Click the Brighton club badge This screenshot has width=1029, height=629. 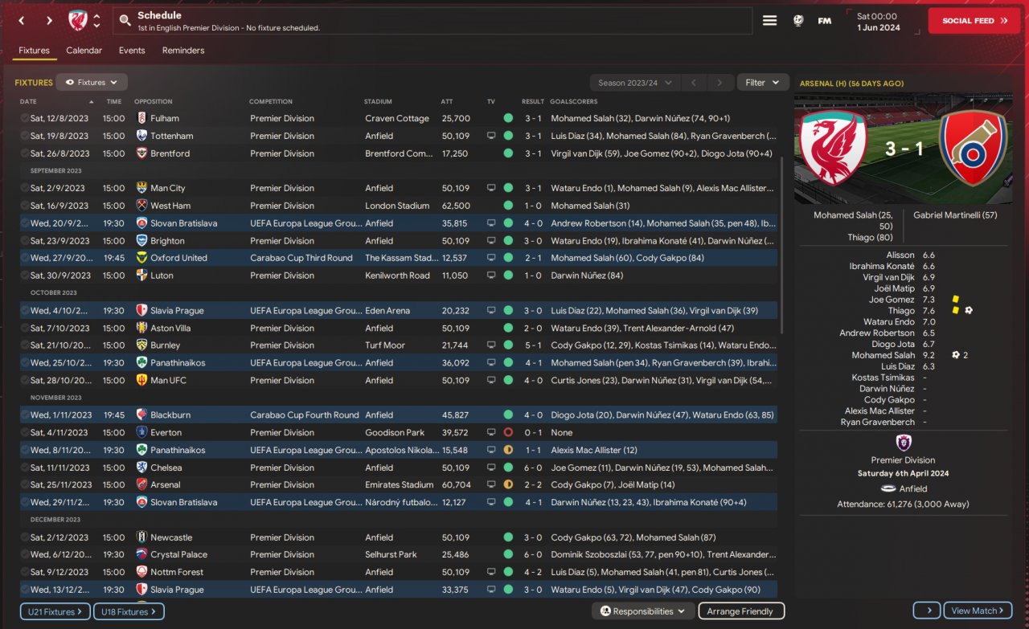pyautogui.click(x=141, y=241)
